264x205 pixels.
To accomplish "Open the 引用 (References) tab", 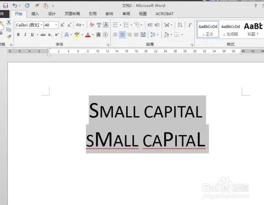I will pyautogui.click(x=93, y=14).
